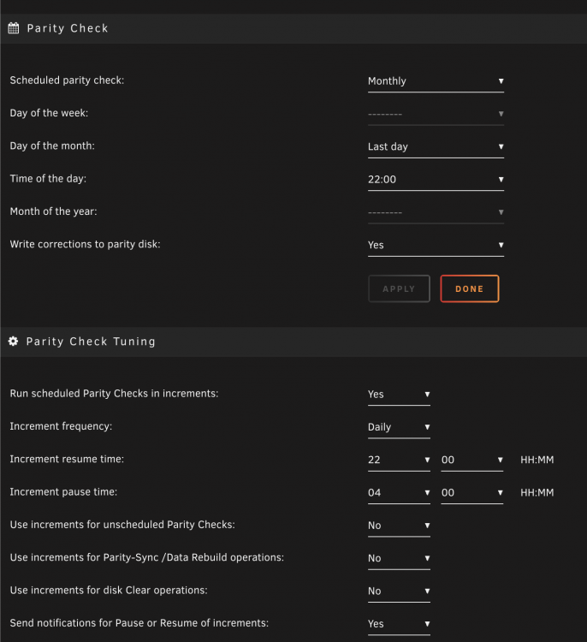Click the 'Time of the day:' label
Viewport: 587px width, 642px height.
click(x=48, y=179)
